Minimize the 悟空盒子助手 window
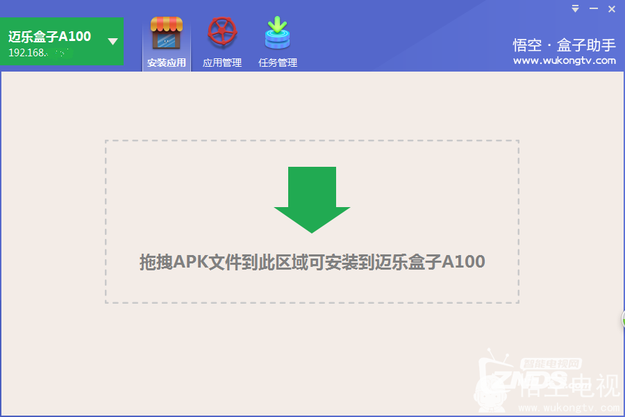The height and width of the screenshot is (417, 625). coord(594,9)
